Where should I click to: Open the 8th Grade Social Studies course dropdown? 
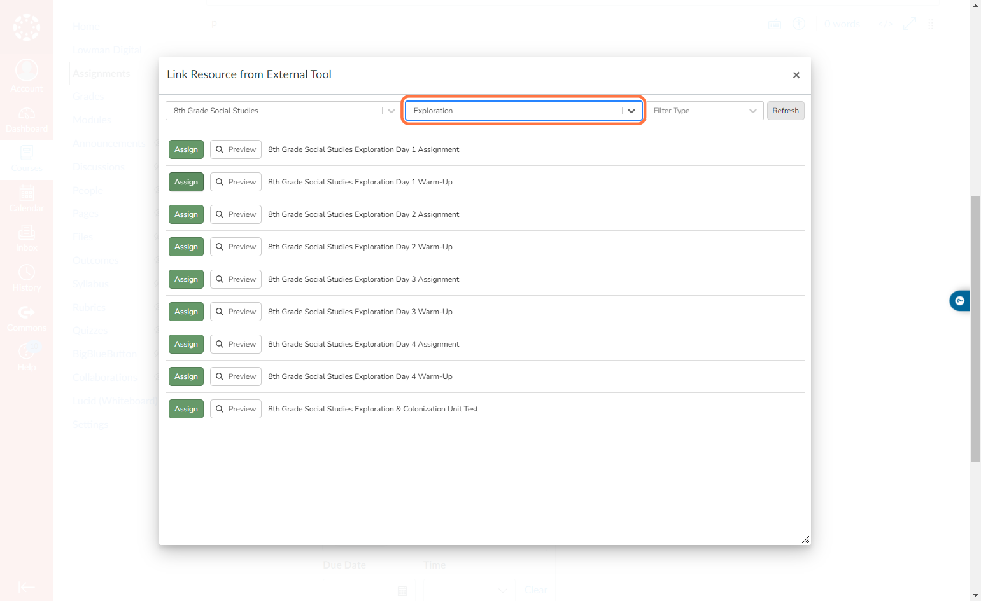pos(283,111)
